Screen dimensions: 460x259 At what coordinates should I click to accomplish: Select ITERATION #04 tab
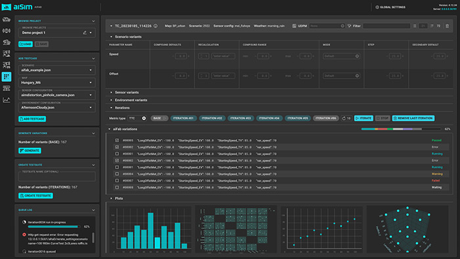coord(269,118)
